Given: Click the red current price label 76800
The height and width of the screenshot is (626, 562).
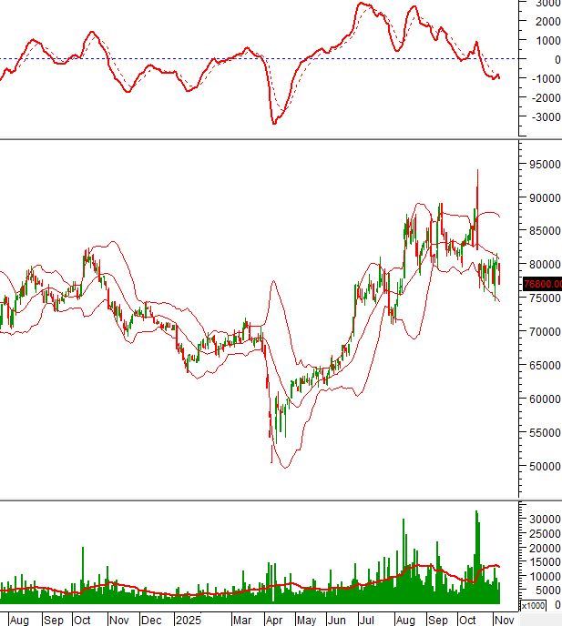Looking at the screenshot, I should (x=542, y=284).
